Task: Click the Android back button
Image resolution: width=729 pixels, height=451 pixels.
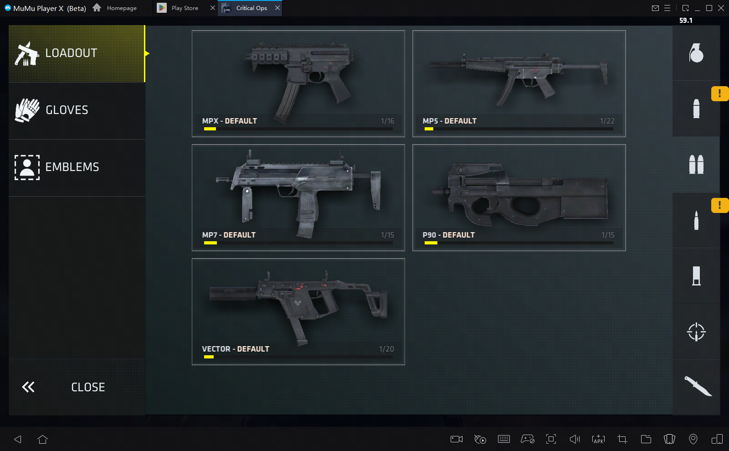Action: [x=18, y=439]
